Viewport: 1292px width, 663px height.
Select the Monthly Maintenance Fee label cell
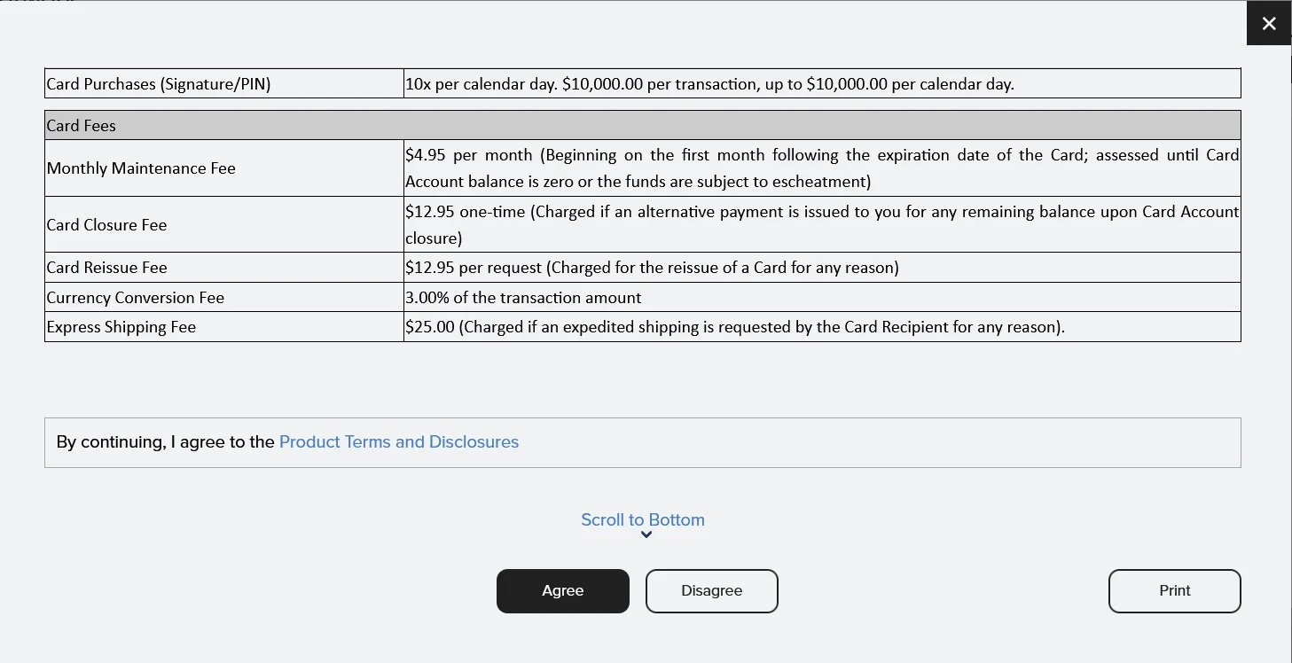click(x=141, y=168)
